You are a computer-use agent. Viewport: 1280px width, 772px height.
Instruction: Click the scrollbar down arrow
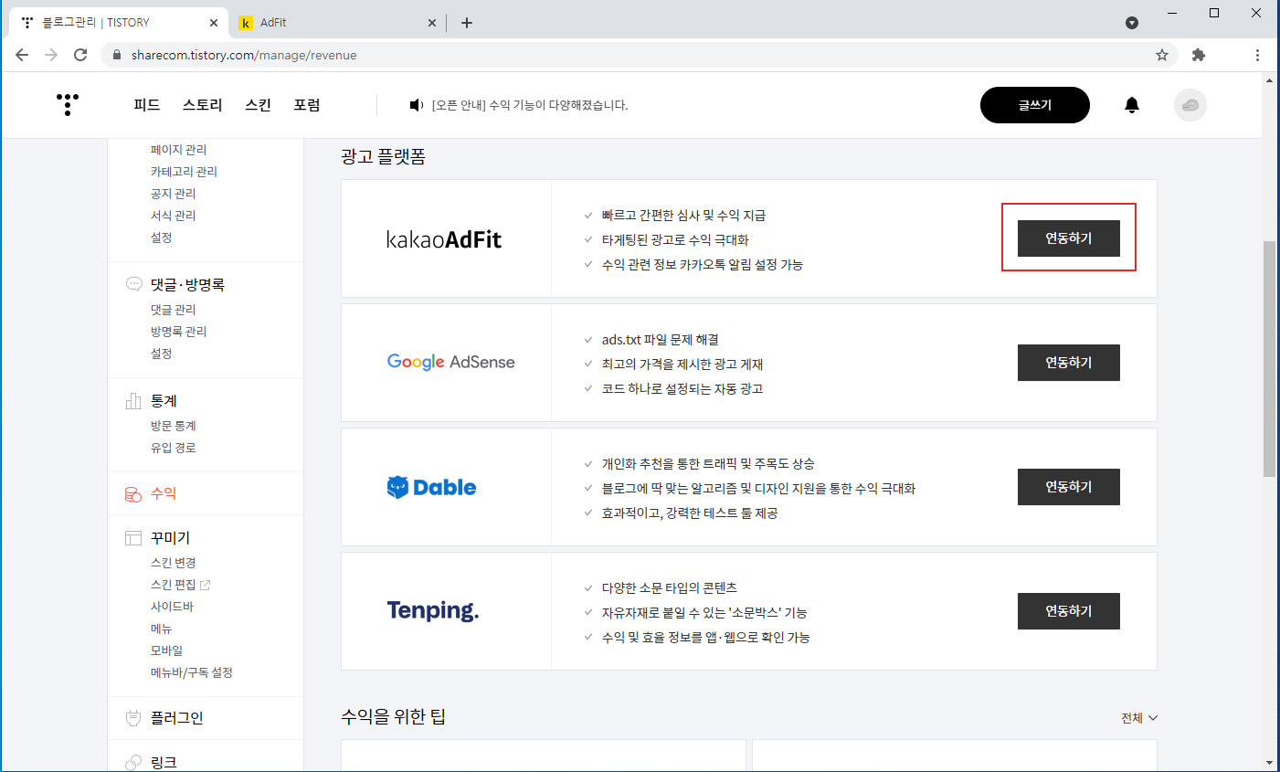1269,763
